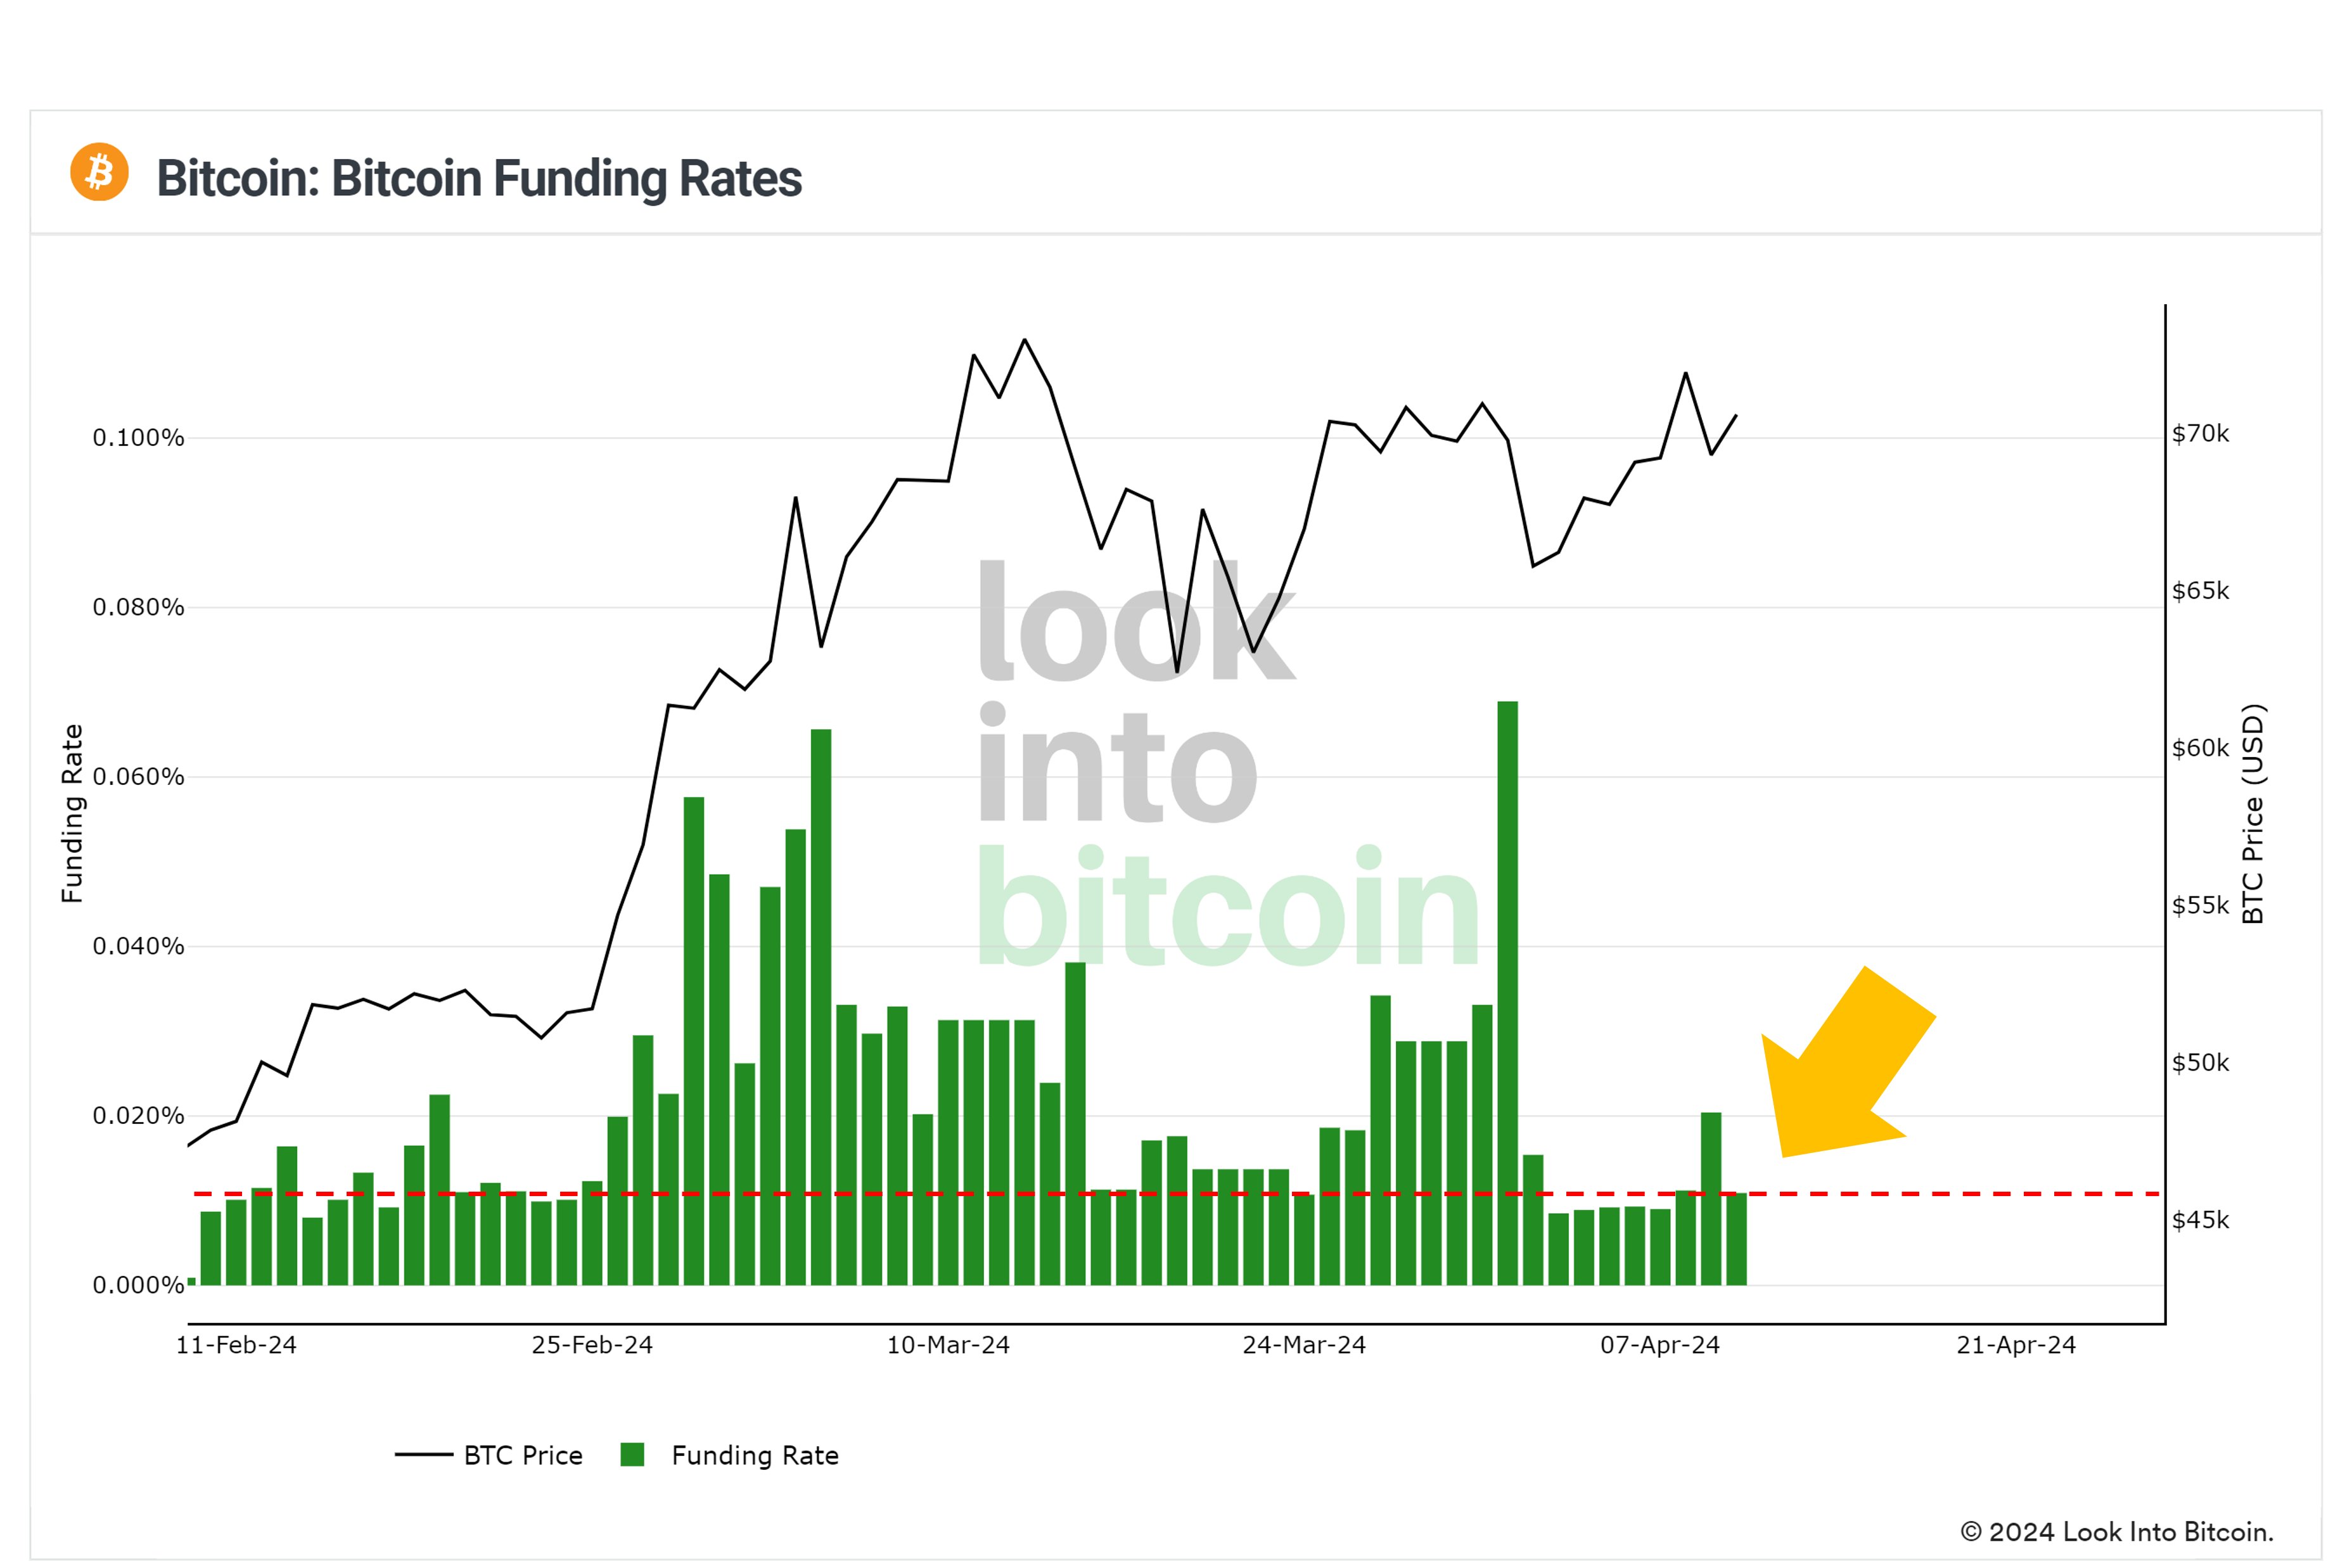Screen dimensions: 2352x1568
Task: Click the red dashed threshold line
Action: point(1950,1194)
